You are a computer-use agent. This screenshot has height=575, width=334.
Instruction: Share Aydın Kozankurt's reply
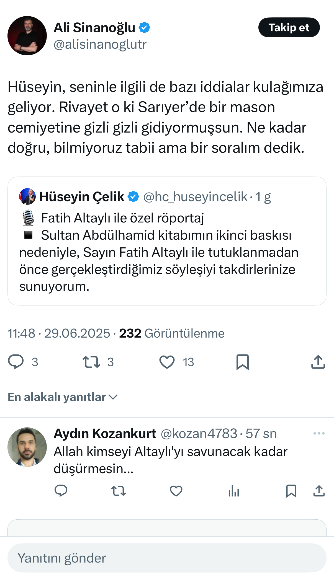point(319,491)
